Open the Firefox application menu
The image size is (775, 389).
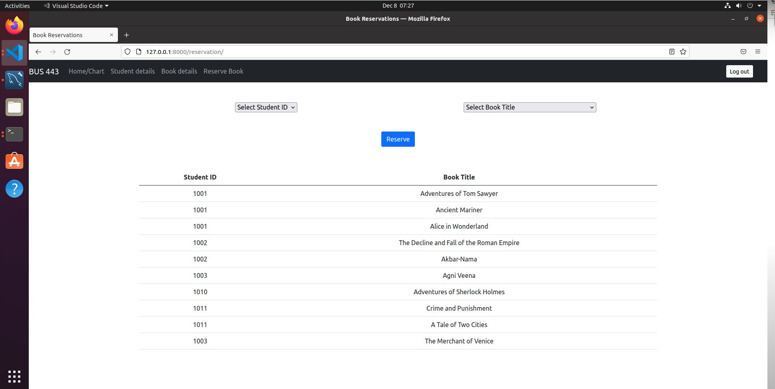pyautogui.click(x=758, y=52)
